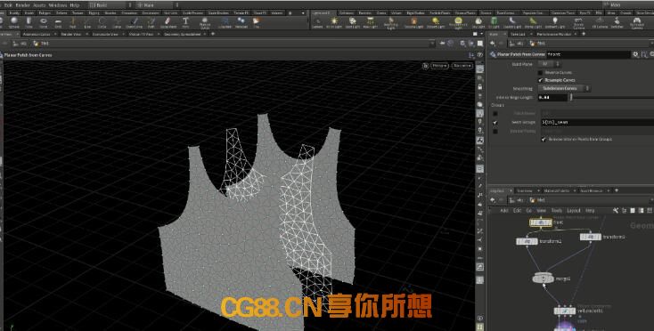Switch to the Render View tab
This screenshot has height=331, width=654.
point(71,34)
